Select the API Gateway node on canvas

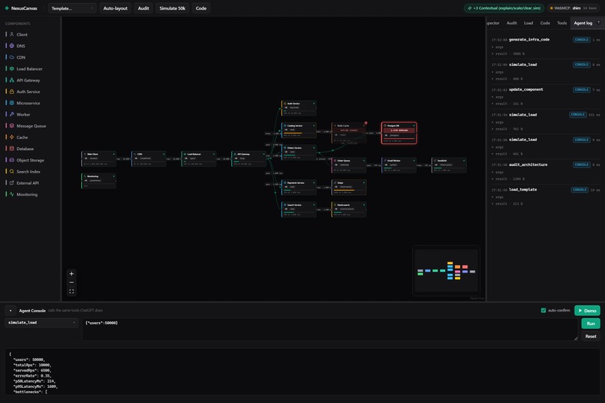(x=249, y=159)
